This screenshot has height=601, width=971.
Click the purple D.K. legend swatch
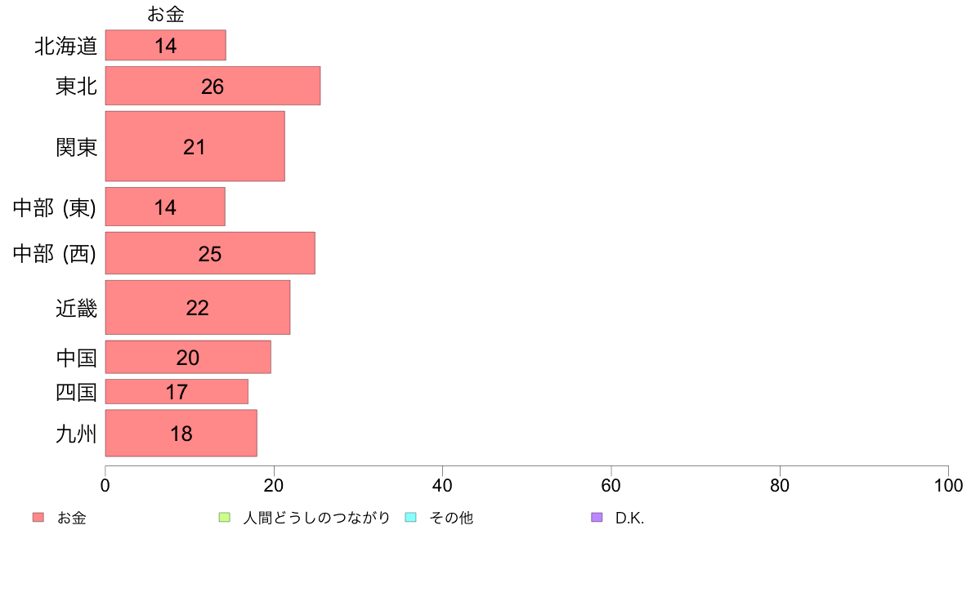[x=597, y=518]
